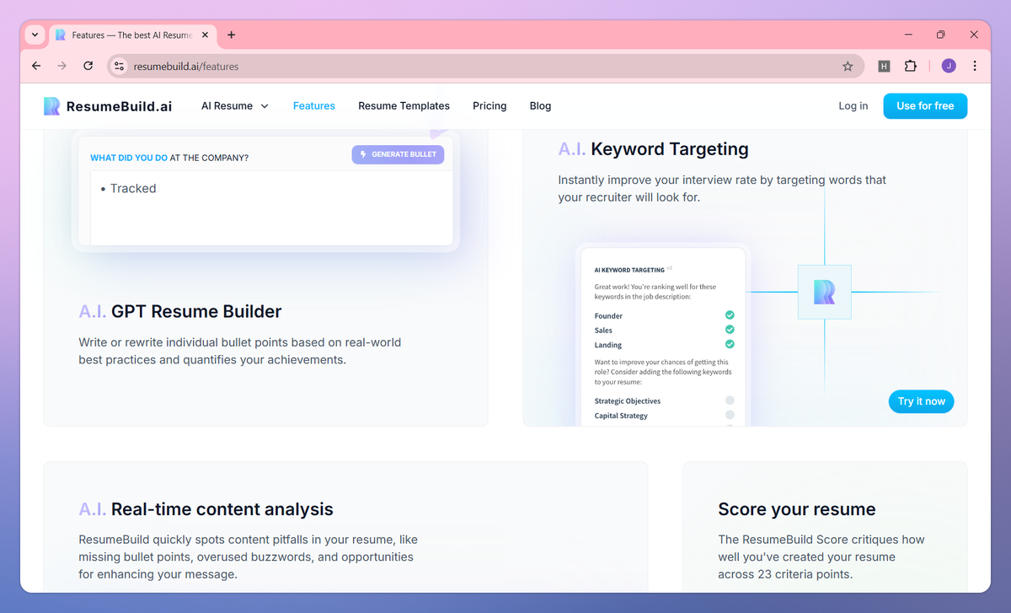The width and height of the screenshot is (1011, 613).
Task: Click the Try it now button
Action: tap(921, 401)
